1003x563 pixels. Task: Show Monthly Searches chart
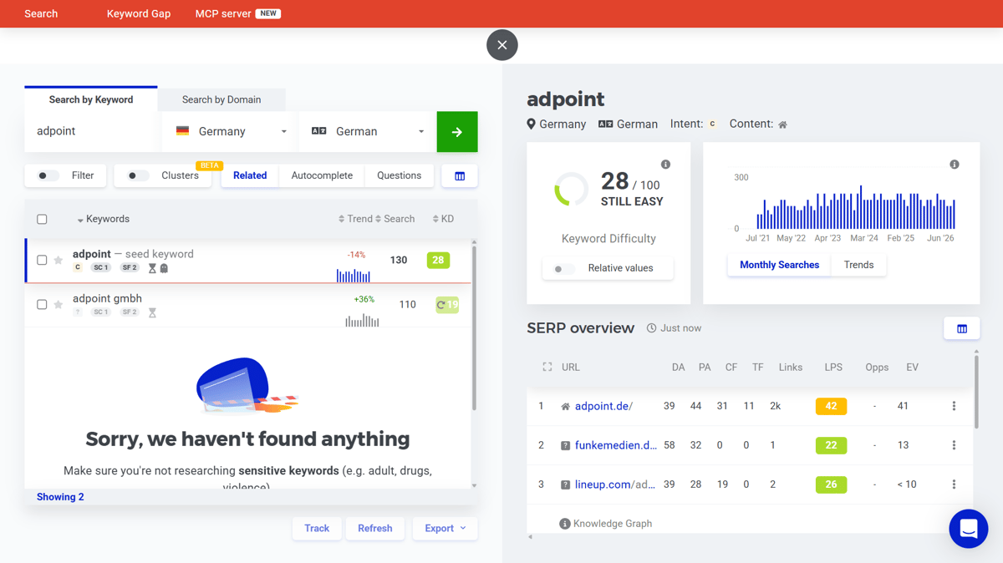pos(779,266)
